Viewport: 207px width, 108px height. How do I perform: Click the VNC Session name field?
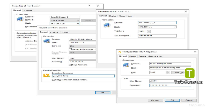[x=157, y=23]
